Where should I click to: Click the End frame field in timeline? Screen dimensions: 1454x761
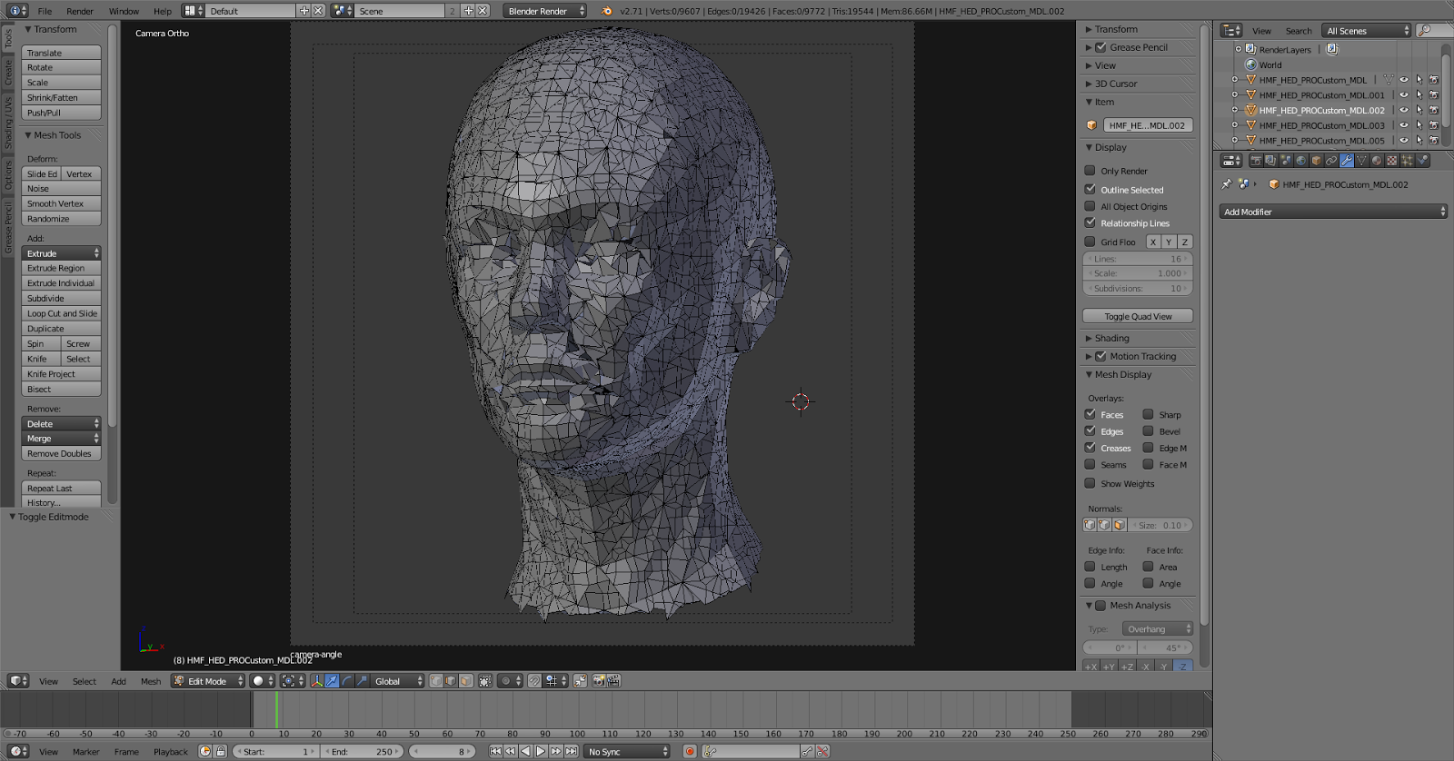click(x=362, y=751)
